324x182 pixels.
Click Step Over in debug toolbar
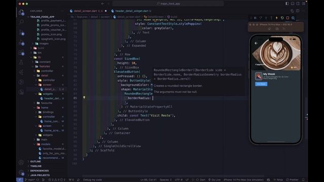(x=261, y=18)
